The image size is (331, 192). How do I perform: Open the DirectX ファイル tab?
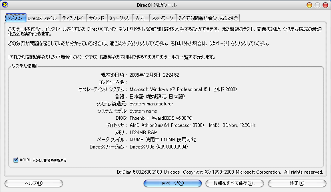pos(43,18)
